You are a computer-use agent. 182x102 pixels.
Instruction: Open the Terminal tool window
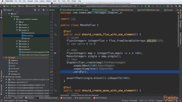click(29, 98)
